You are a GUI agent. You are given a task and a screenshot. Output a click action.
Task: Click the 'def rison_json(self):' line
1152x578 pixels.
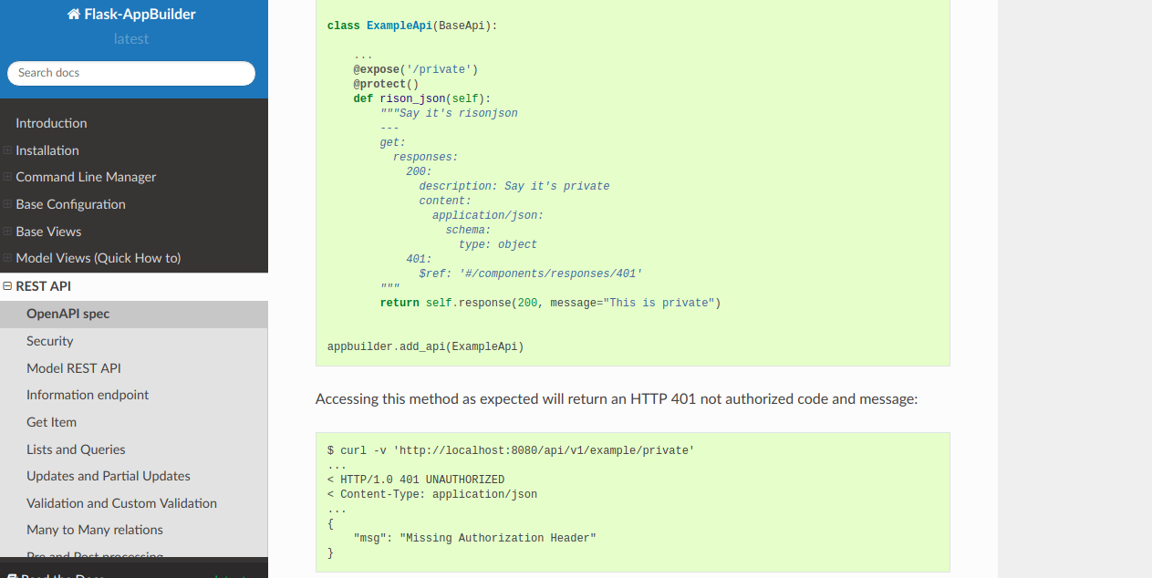pos(422,98)
